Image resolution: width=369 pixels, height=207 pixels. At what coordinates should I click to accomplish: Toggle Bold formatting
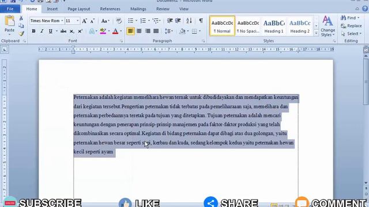point(33,31)
